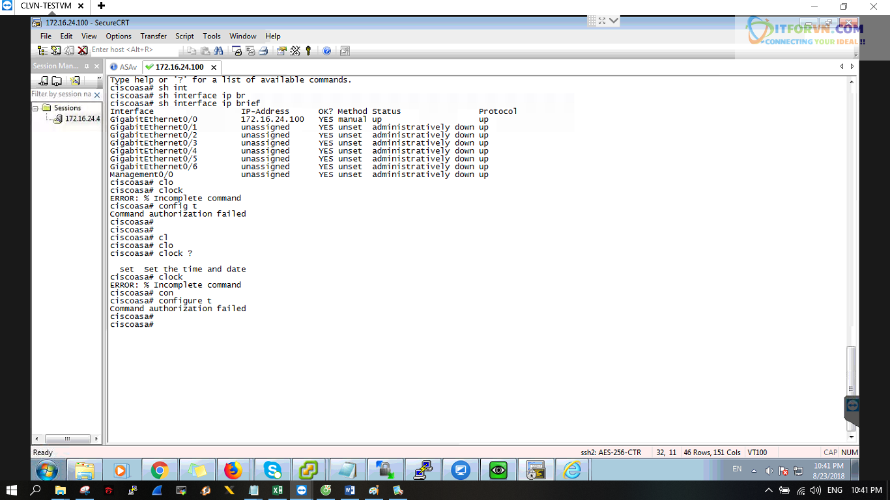Close the 172.16.24.100 session tab
The image size is (890, 500).
click(x=214, y=67)
